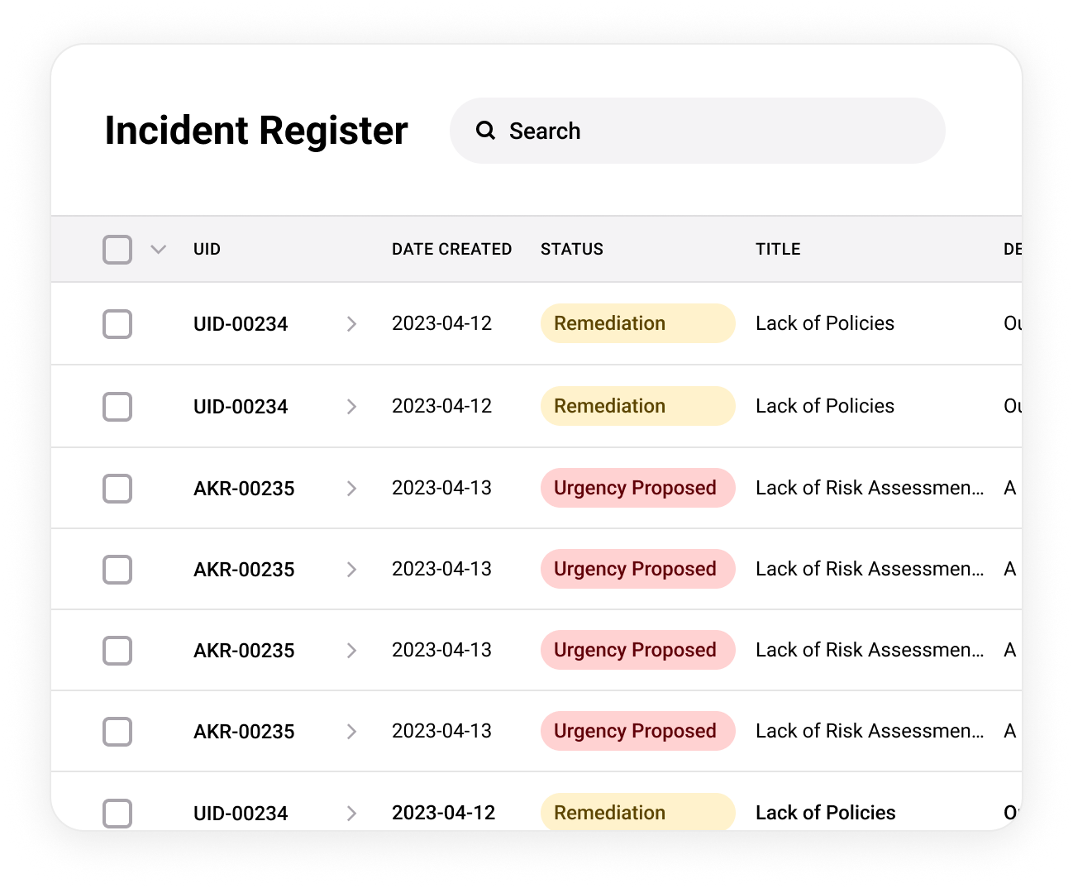The height and width of the screenshot is (888, 1073).
Task: Click the bottom partially visible UID-00234 link
Action: click(241, 814)
